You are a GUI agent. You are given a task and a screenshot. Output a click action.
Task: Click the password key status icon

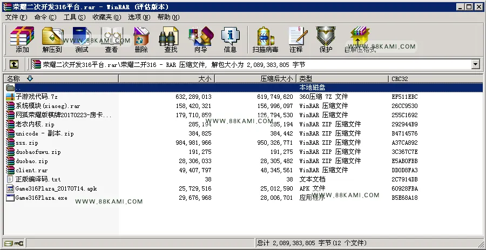click(18, 243)
